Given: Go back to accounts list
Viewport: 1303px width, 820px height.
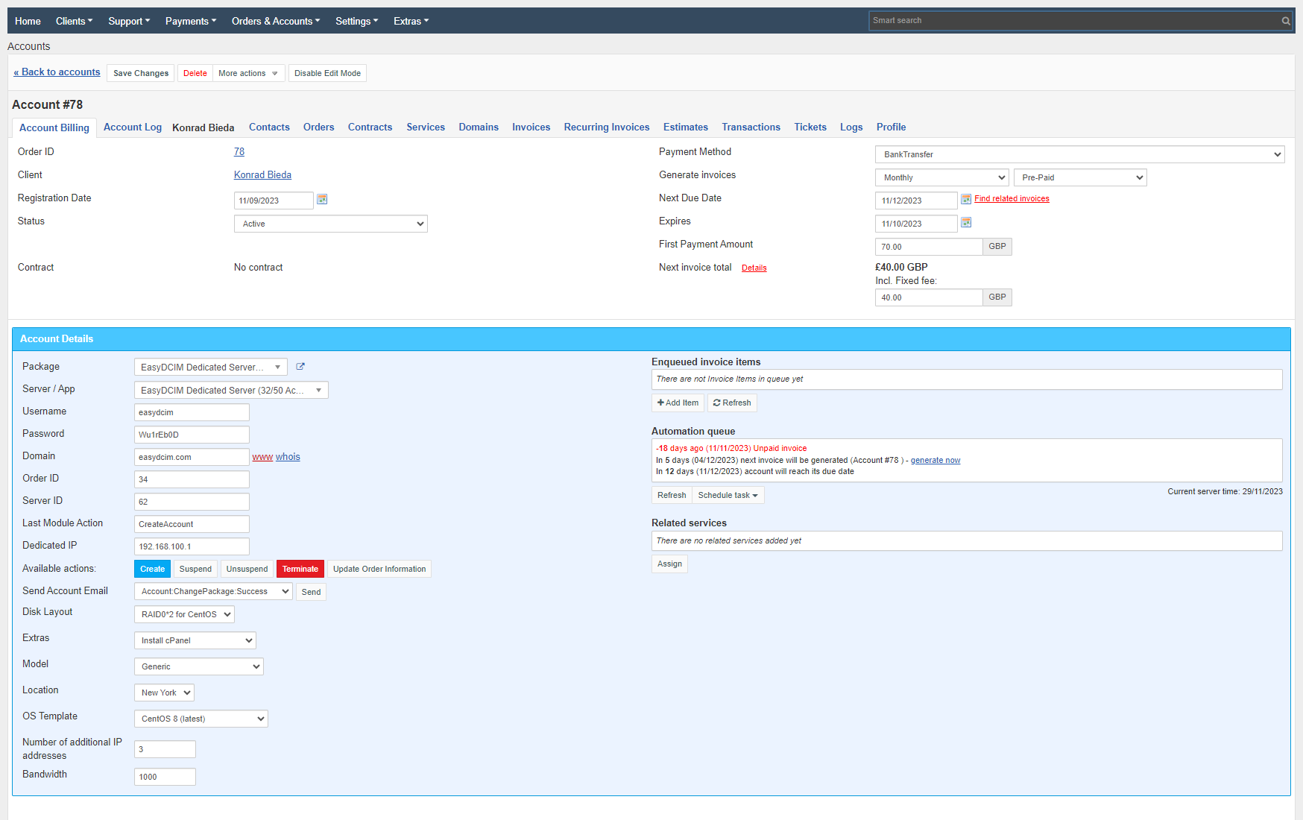Looking at the screenshot, I should [x=57, y=72].
